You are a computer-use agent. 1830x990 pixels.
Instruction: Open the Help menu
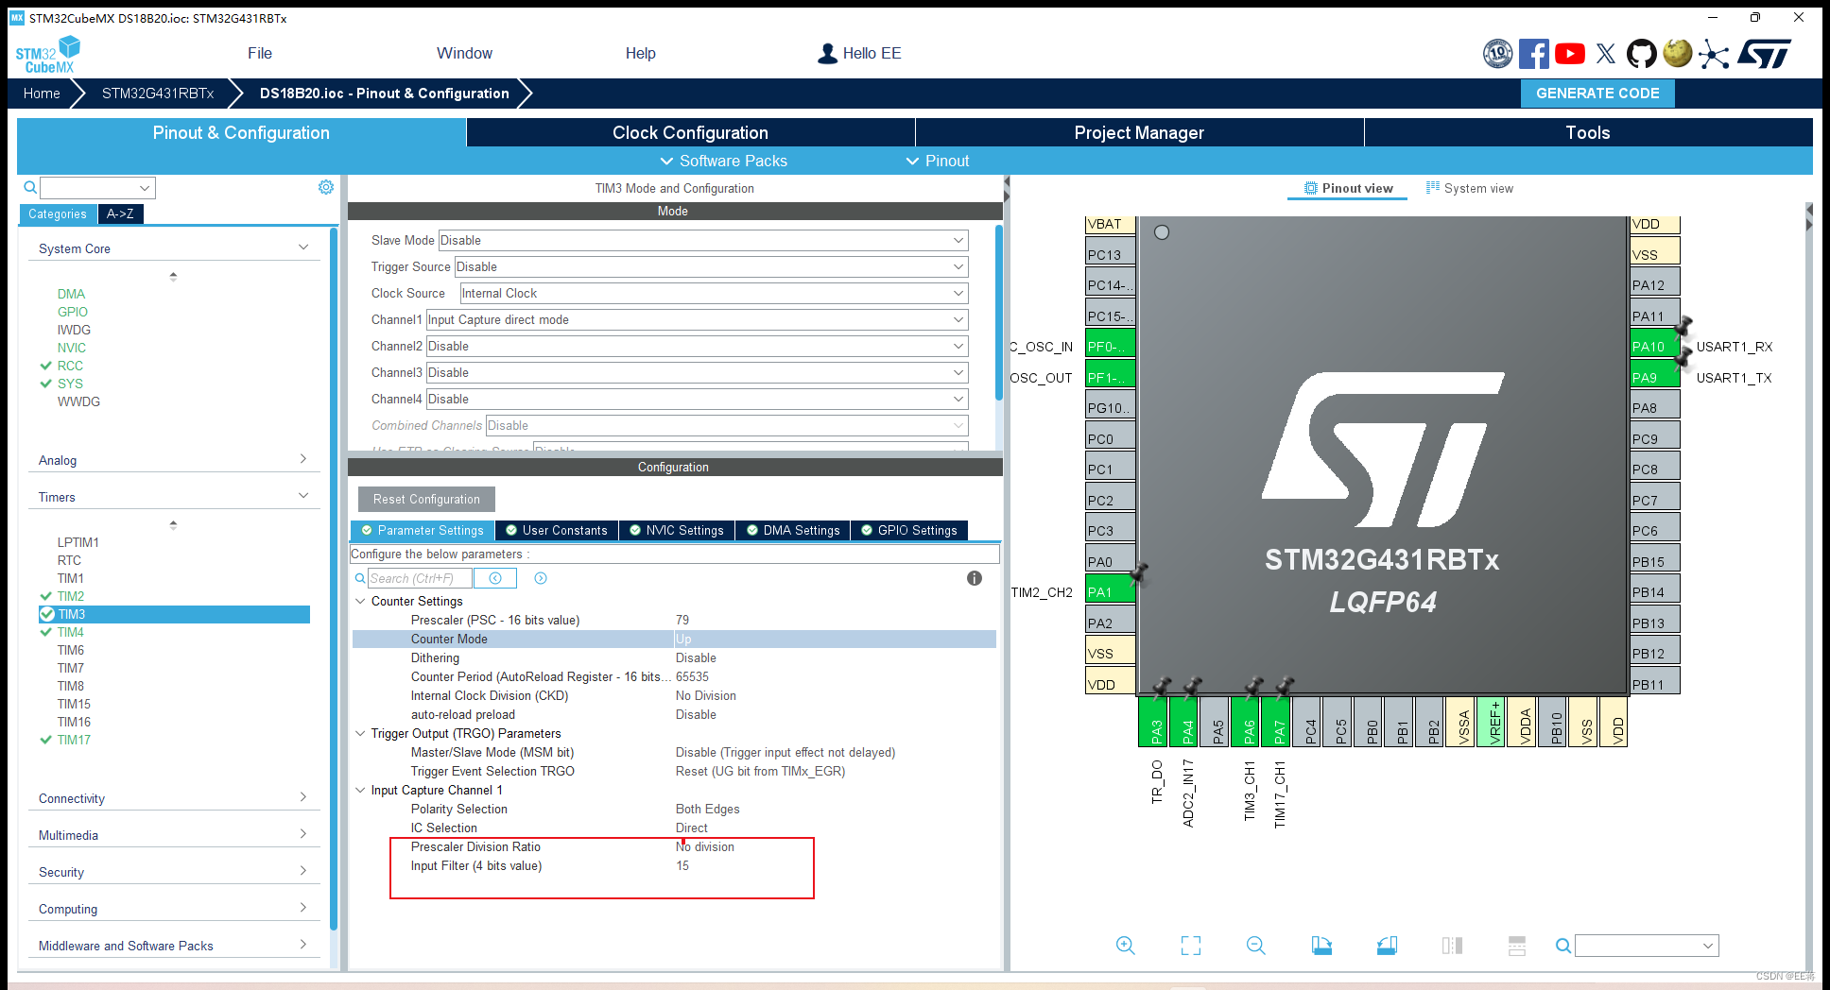tap(640, 54)
